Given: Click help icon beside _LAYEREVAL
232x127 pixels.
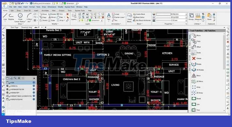Looking at the screenshot, I should click(x=34, y=86).
